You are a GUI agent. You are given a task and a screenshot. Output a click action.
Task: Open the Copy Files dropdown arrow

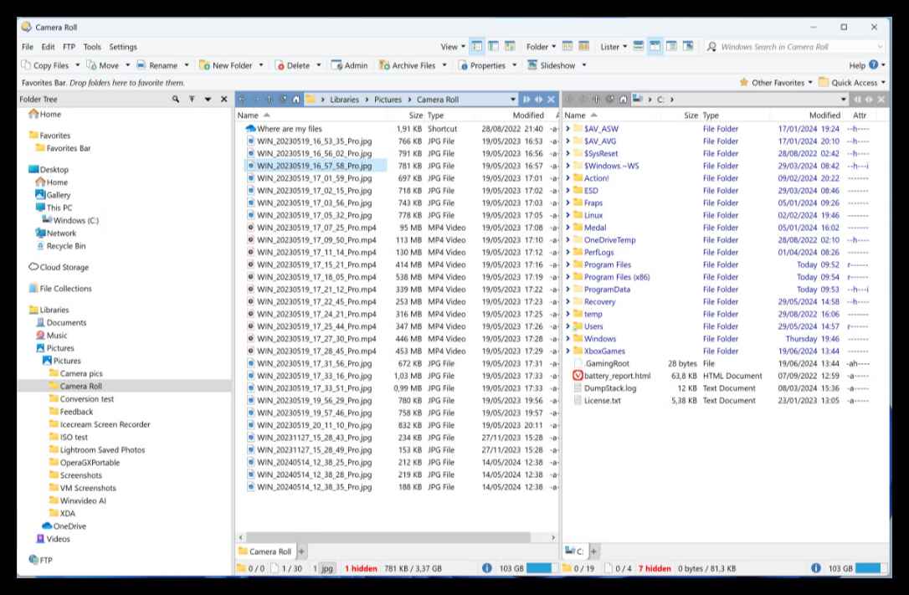(x=77, y=65)
